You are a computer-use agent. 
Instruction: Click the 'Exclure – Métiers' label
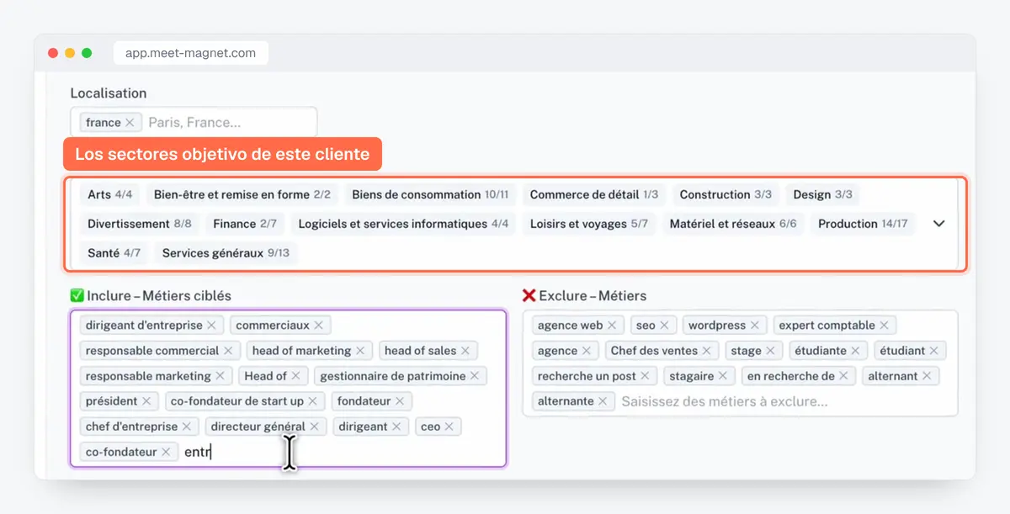pos(593,296)
